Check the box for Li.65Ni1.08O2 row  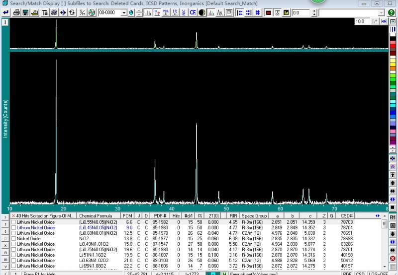point(13,266)
